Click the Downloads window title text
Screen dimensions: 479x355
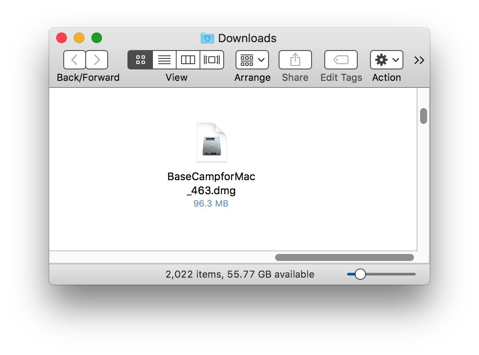point(247,38)
